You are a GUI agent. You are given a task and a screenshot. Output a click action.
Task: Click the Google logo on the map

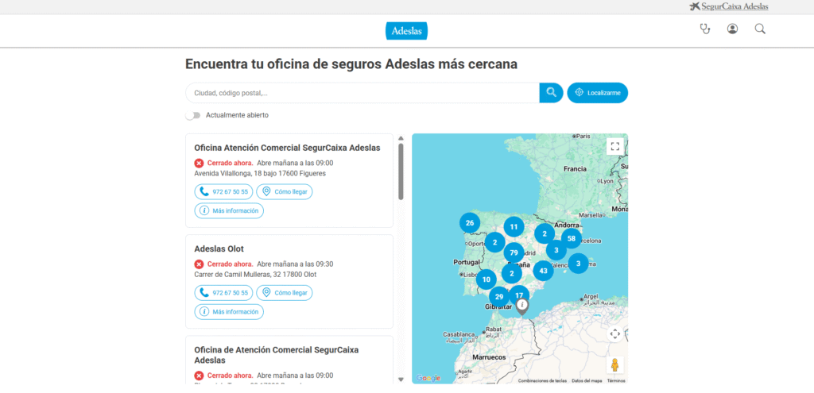click(x=428, y=379)
